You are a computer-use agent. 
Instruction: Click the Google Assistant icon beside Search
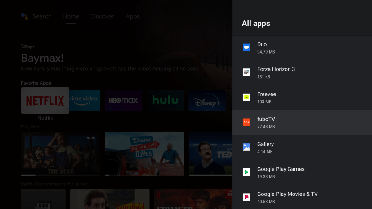click(x=25, y=16)
